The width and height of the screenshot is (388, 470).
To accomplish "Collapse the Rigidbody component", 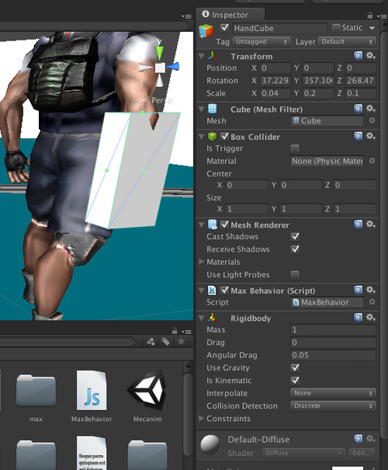I will 202,318.
